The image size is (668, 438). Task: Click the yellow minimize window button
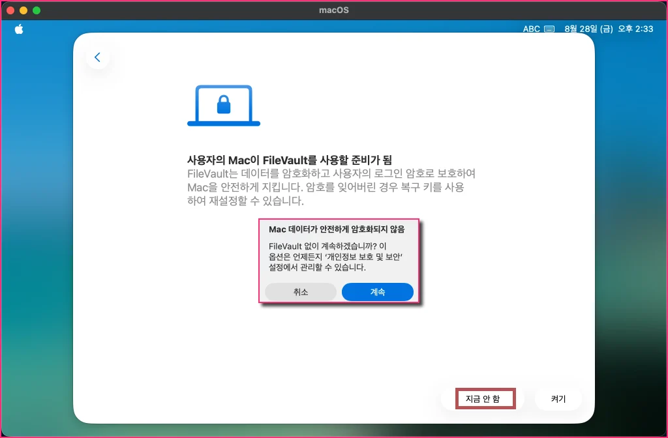point(23,10)
